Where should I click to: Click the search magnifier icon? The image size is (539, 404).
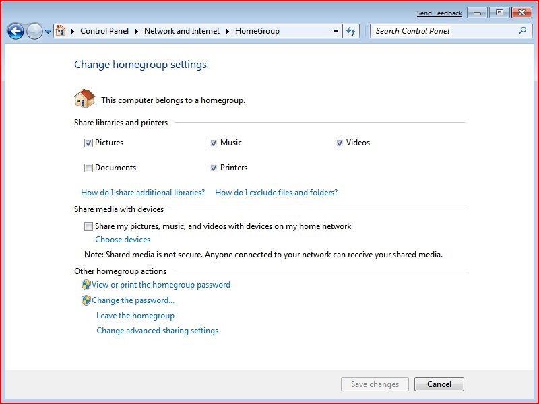[523, 31]
